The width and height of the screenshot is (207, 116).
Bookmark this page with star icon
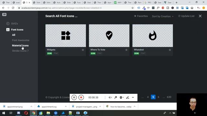tap(133, 8)
